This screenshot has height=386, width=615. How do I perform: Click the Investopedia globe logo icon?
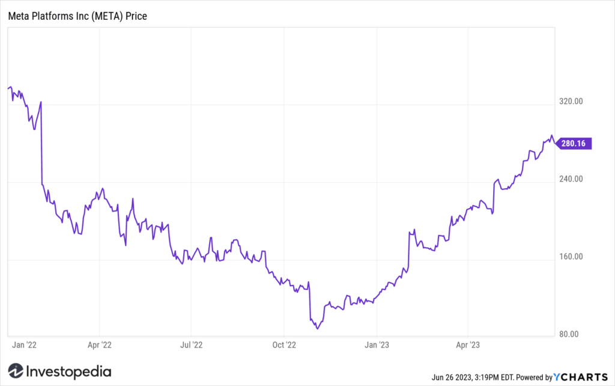tap(16, 371)
